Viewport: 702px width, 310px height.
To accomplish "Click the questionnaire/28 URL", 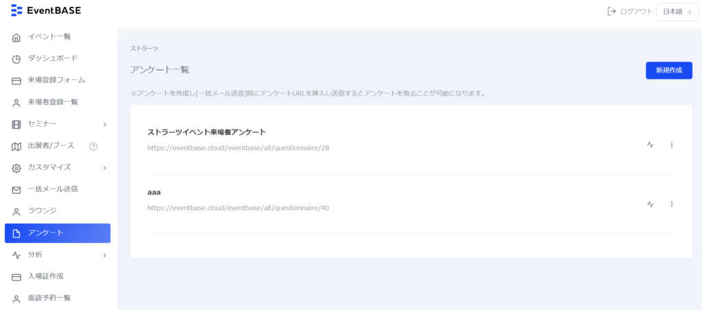I will (x=238, y=147).
